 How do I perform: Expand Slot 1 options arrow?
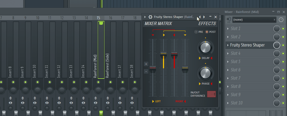pos(228,29)
